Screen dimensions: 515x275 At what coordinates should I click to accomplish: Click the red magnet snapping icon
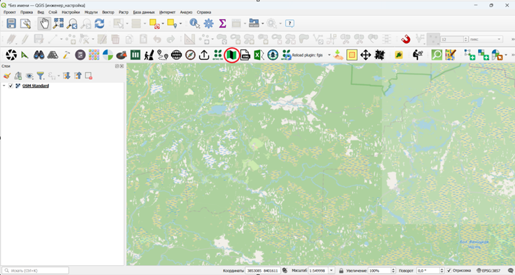pyautogui.click(x=406, y=40)
